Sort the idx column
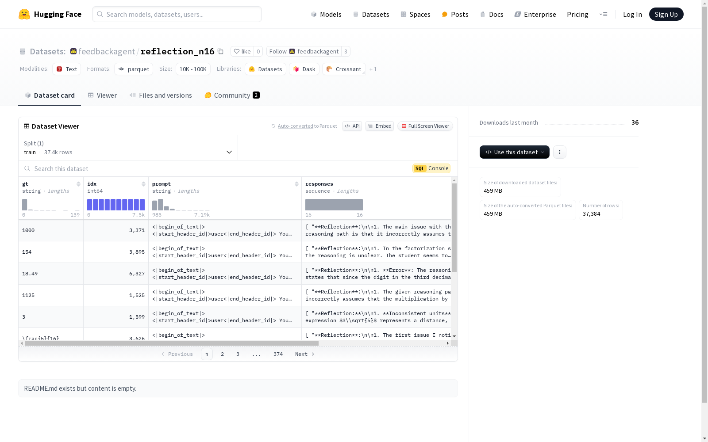The height and width of the screenshot is (442, 708). (x=143, y=184)
